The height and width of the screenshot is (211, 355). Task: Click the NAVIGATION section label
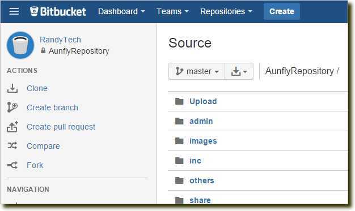coord(28,190)
